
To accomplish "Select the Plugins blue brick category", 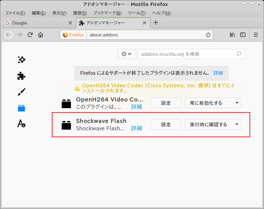I will tap(21, 108).
